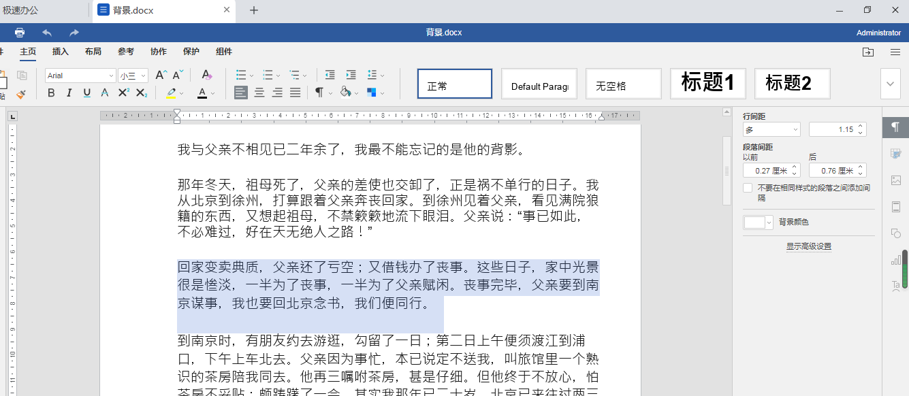The height and width of the screenshot is (396, 909).
Task: Clear text formatting with the eraser A icon
Action: tap(207, 75)
